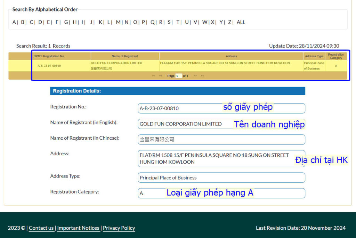Open the Important Notices footer link
The height and width of the screenshot is (238, 356).
(78, 228)
